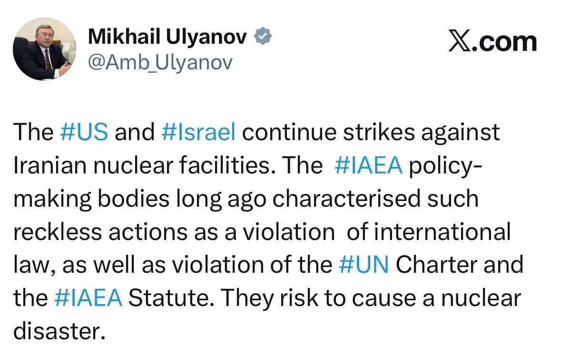The image size is (561, 363).
Task: Click the blue verified badge icon
Action: coord(263,37)
